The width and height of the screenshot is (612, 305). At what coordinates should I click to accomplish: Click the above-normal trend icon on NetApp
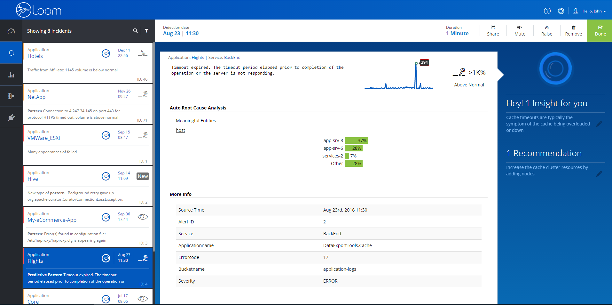143,94
